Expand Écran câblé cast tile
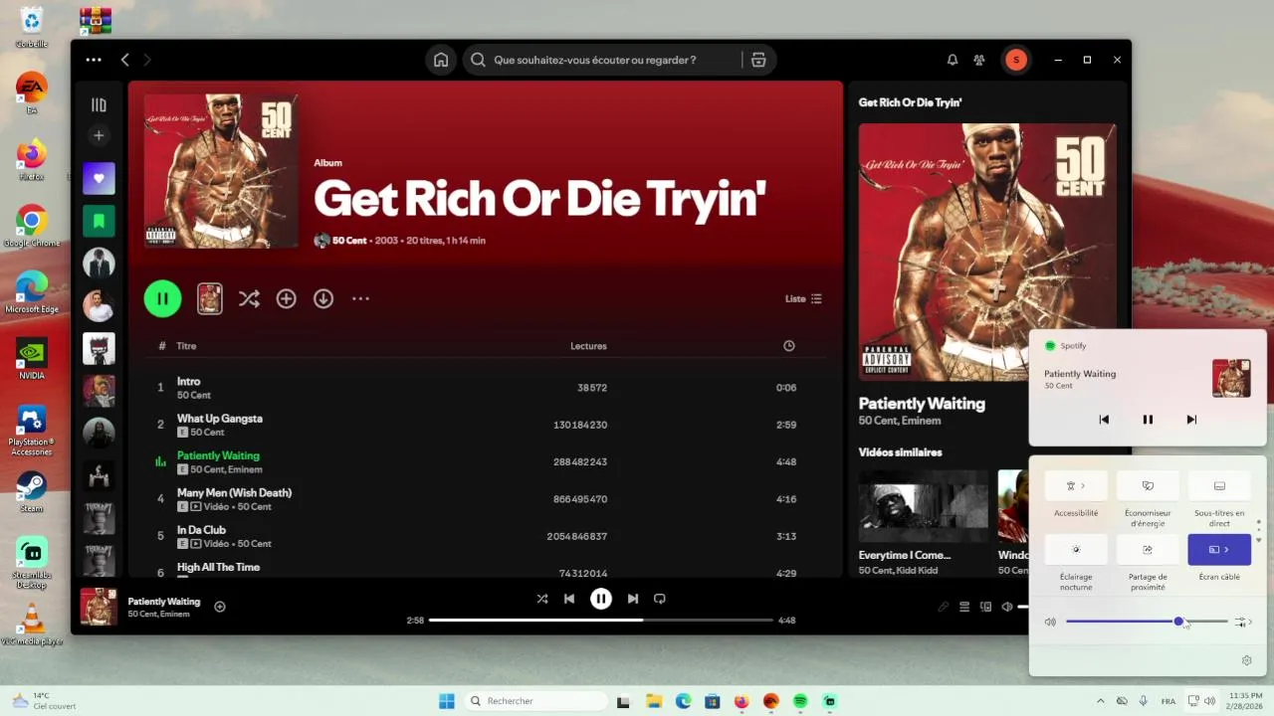 [1219, 549]
